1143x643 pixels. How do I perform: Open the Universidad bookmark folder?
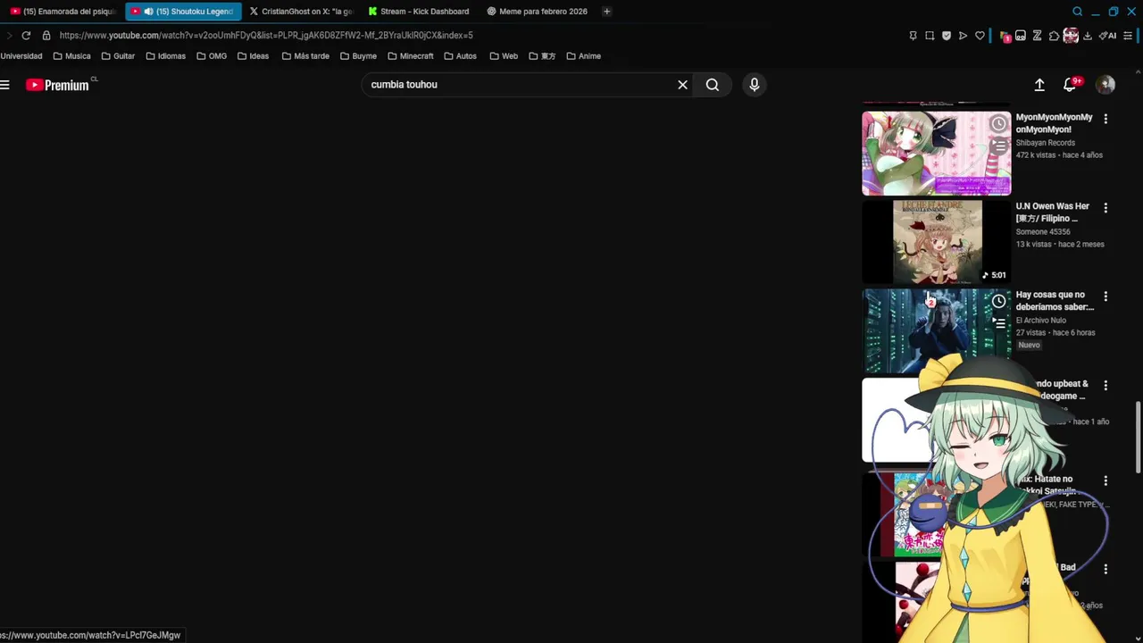21,56
